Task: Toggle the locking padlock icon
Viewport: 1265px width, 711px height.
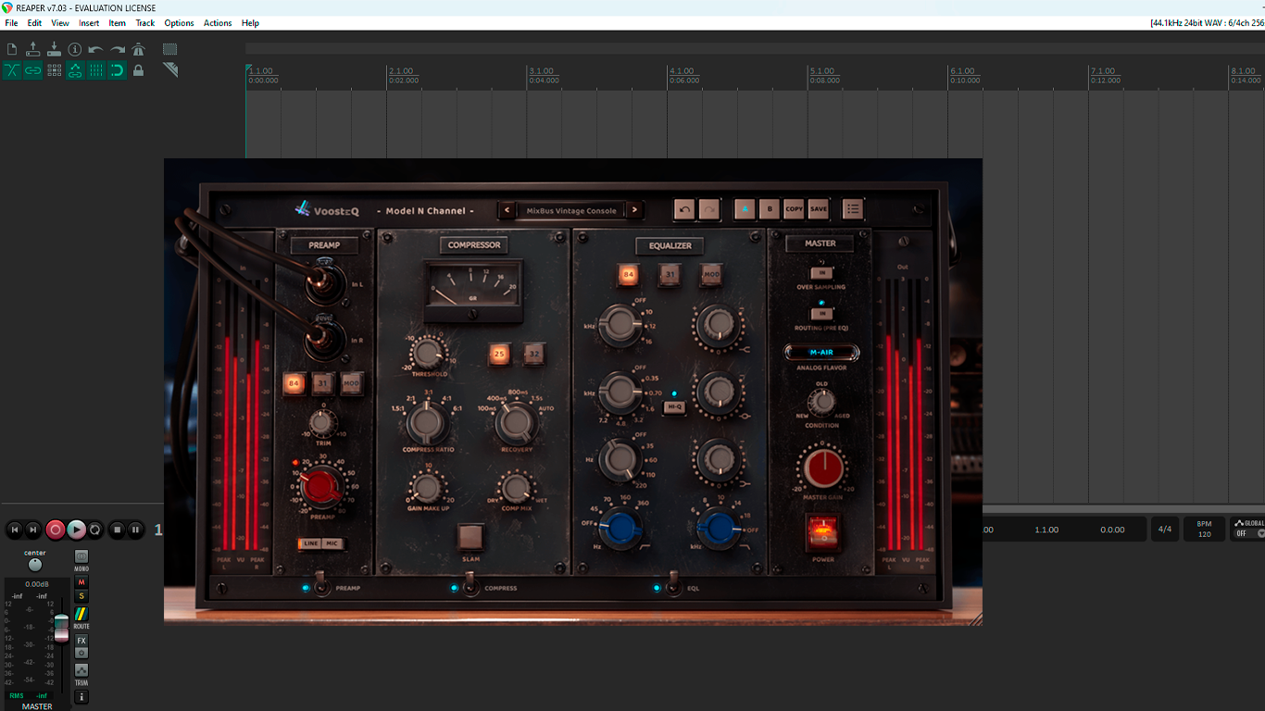Action: pyautogui.click(x=139, y=70)
